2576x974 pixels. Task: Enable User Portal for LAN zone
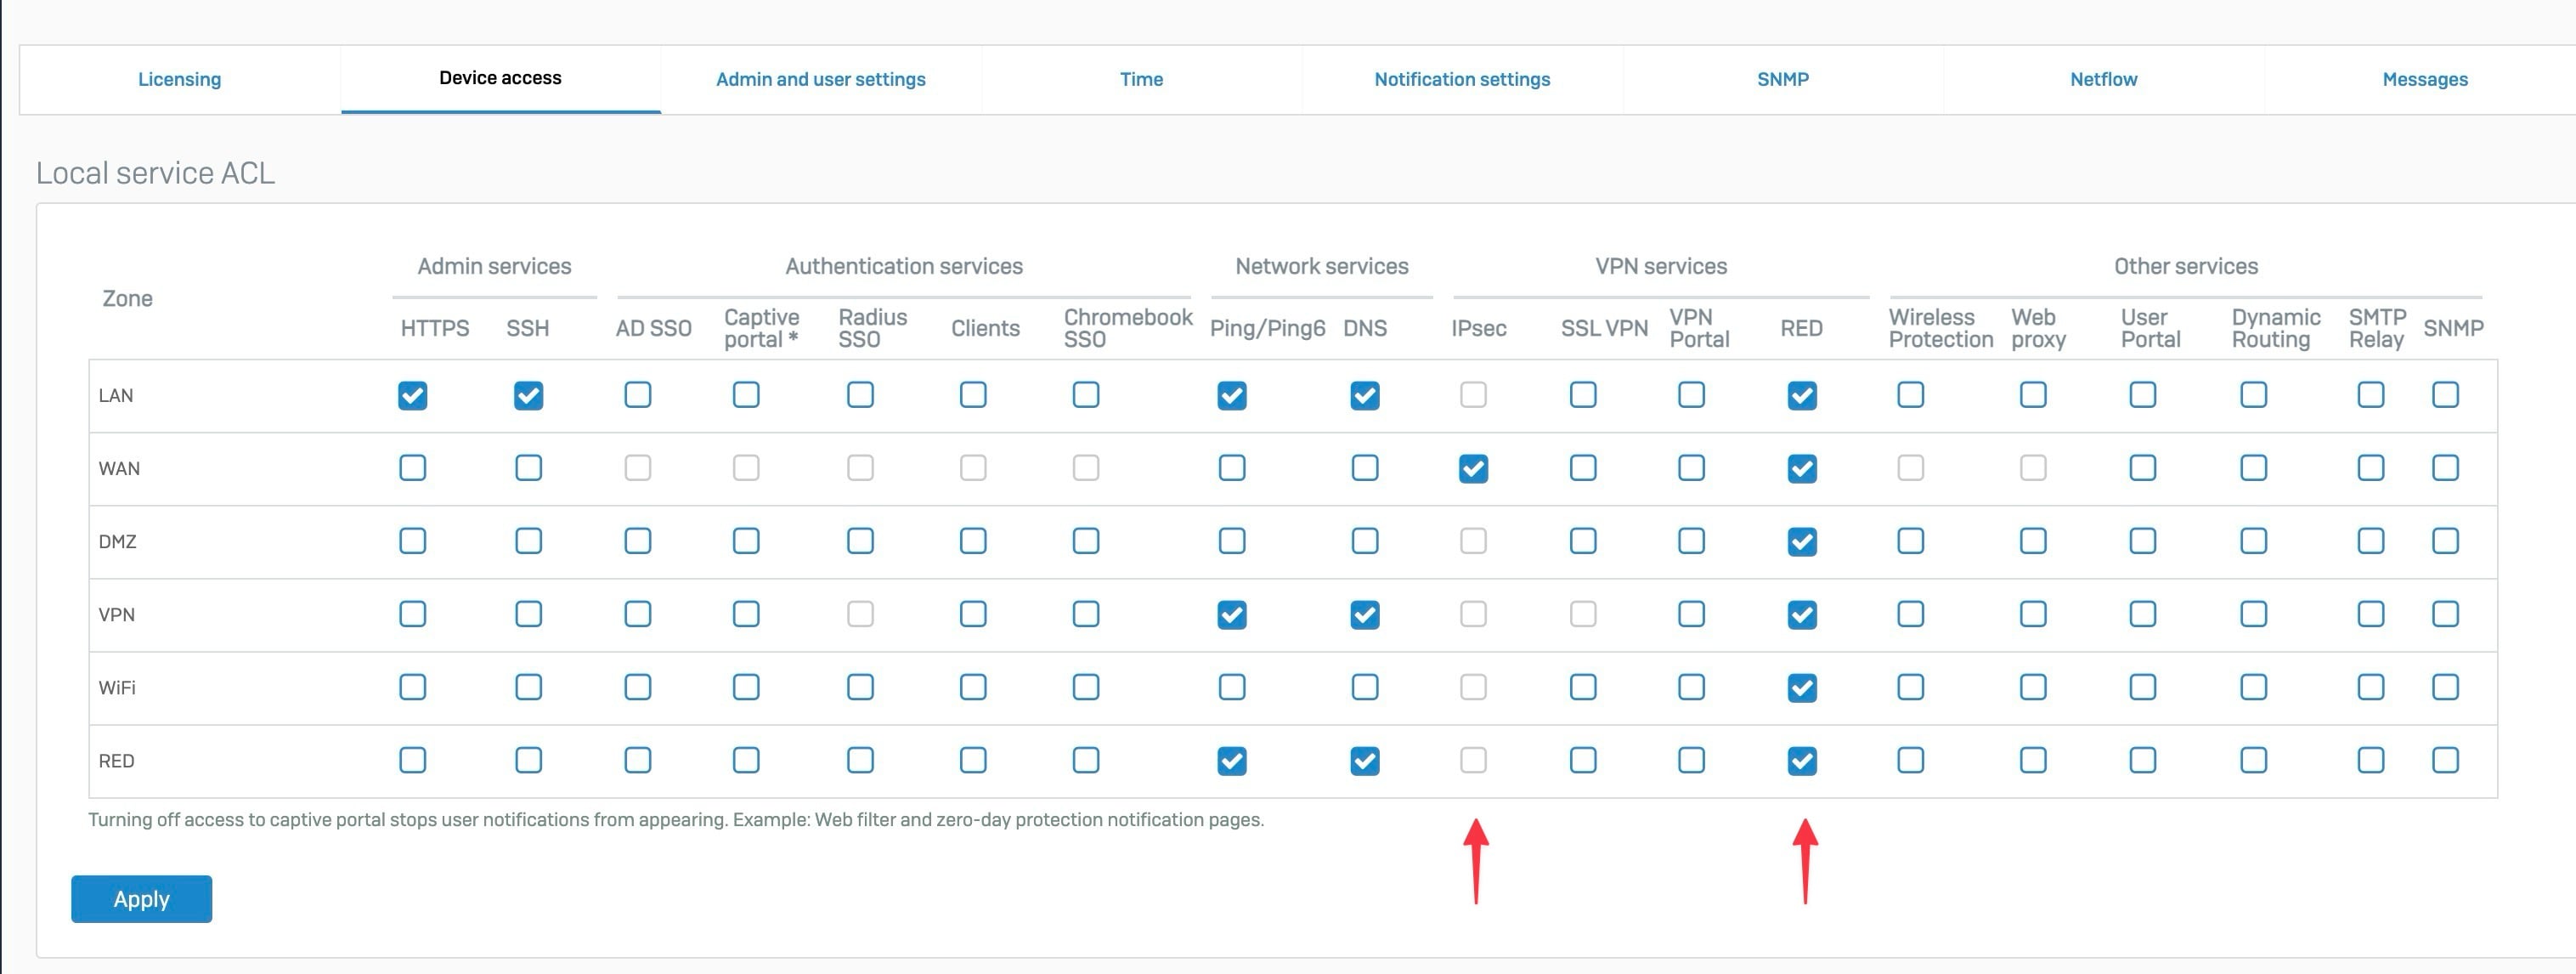coord(2142,395)
